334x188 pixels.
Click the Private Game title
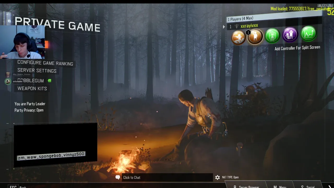click(x=57, y=25)
